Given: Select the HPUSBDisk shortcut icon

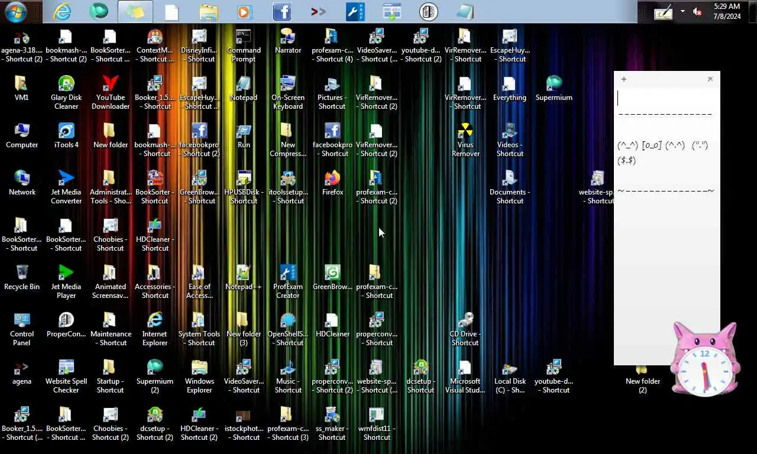Looking at the screenshot, I should click(244, 187).
